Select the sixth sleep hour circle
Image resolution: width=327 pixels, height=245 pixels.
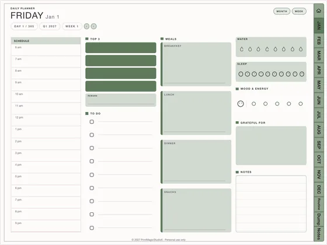274,74
